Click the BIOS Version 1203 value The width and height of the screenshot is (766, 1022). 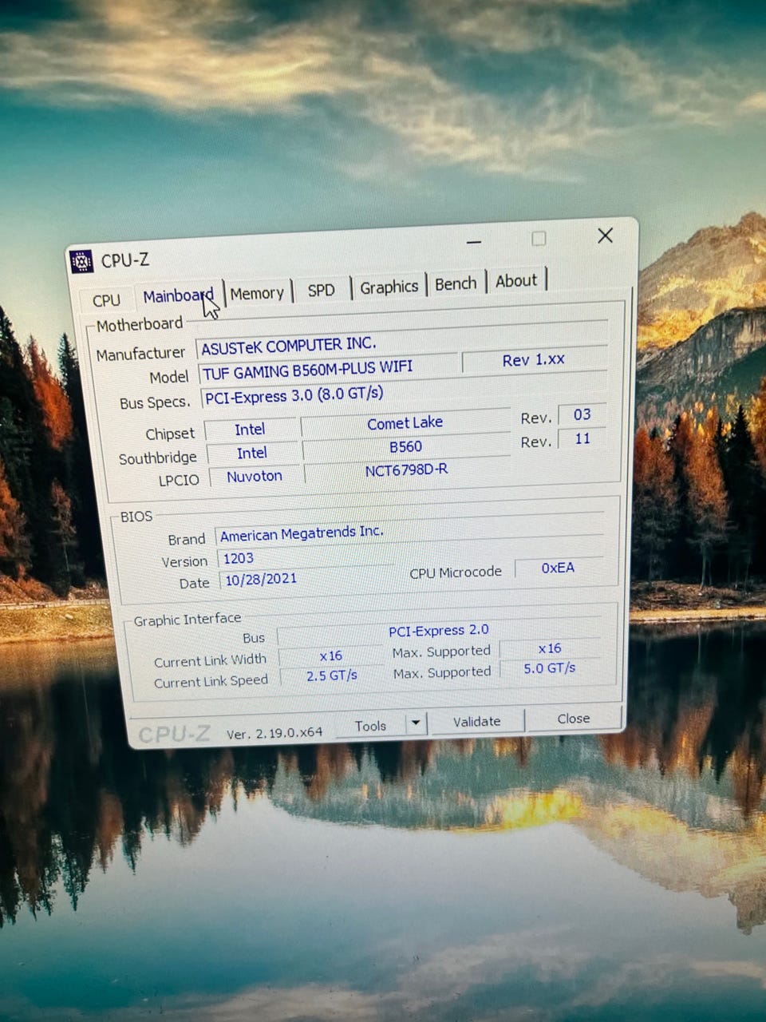point(306,557)
